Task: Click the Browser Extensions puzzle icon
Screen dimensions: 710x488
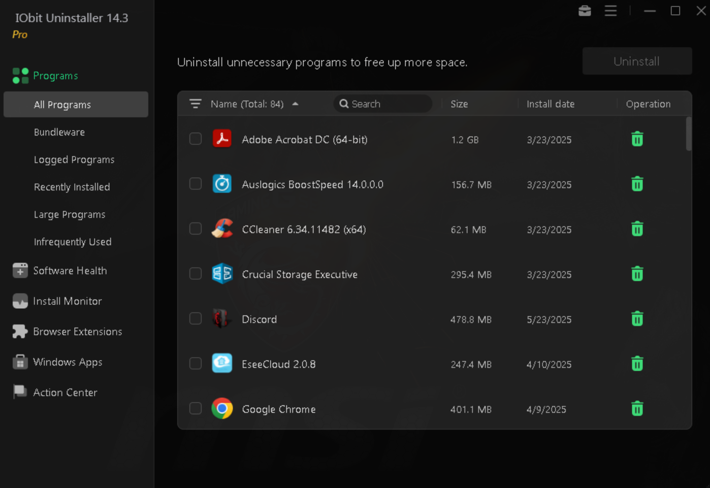Action: coord(20,332)
